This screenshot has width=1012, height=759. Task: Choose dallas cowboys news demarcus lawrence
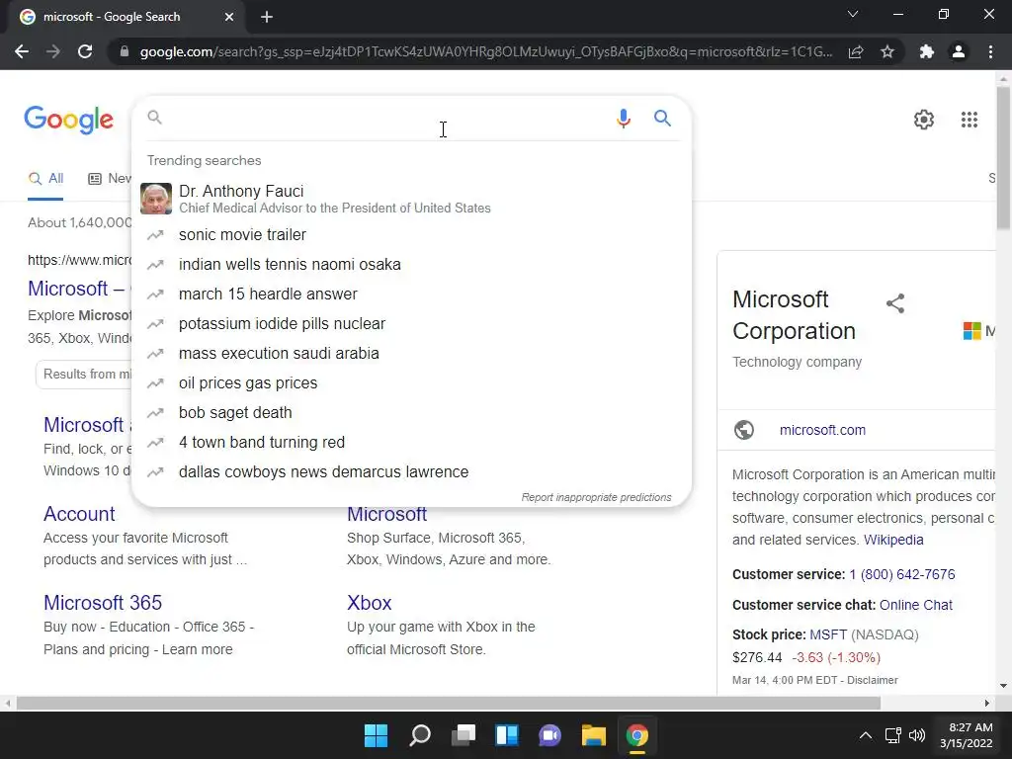click(412, 472)
